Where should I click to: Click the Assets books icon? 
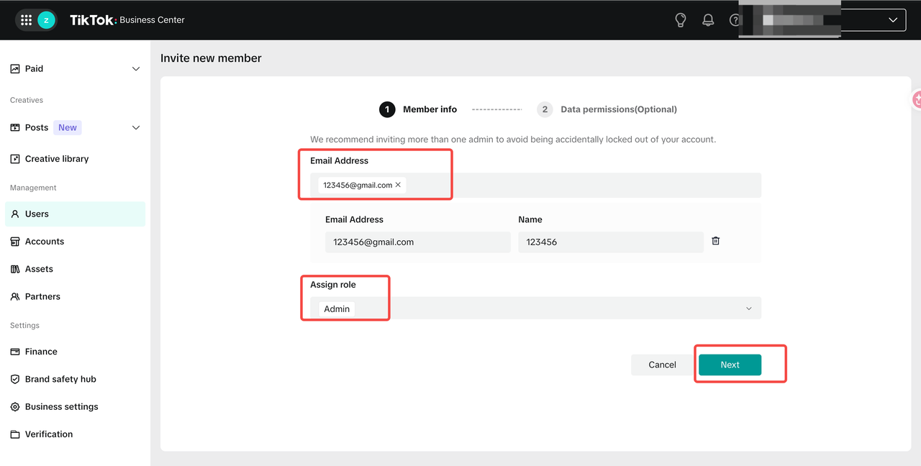point(15,269)
